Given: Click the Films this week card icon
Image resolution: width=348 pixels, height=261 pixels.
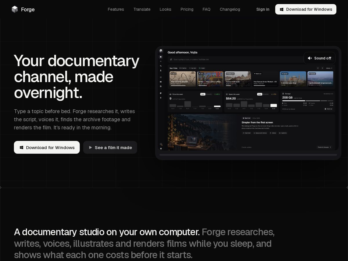Looking at the screenshot, I should click(x=171, y=94).
